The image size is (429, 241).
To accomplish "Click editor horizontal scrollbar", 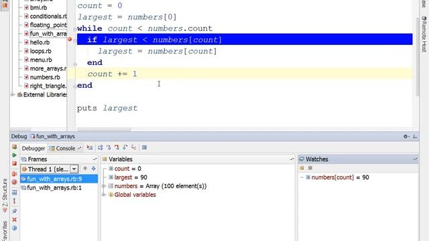I will (104, 129).
